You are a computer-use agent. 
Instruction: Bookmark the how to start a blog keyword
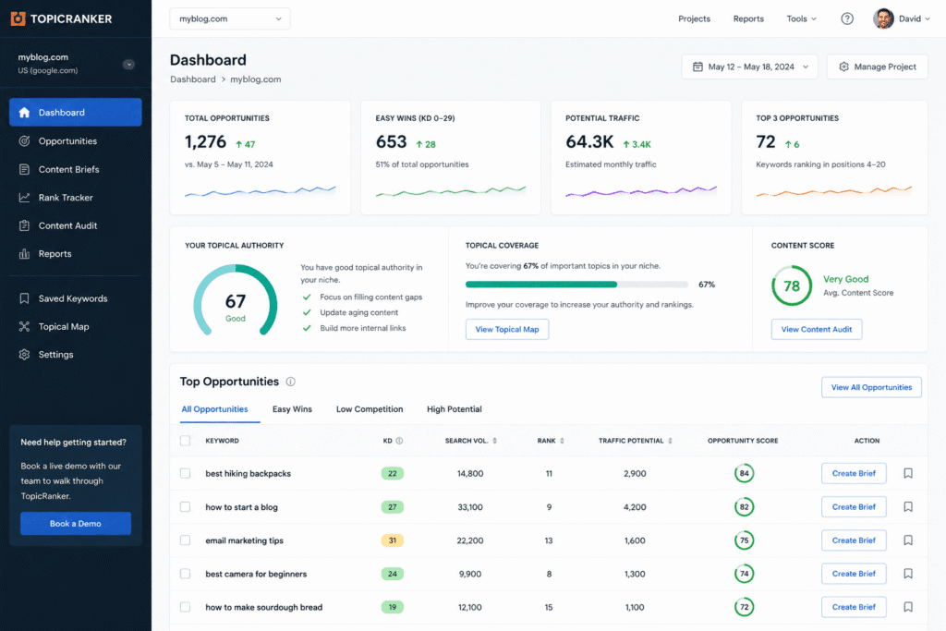click(908, 506)
